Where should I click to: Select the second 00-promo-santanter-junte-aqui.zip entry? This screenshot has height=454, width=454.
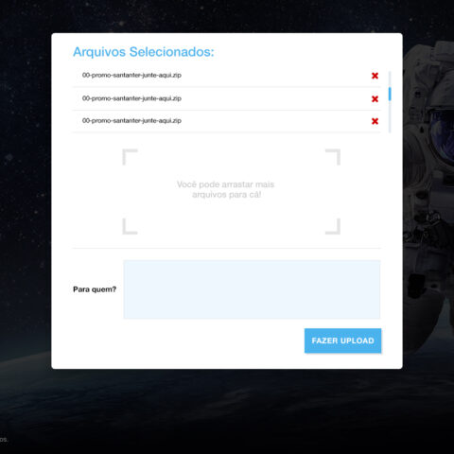click(226, 98)
